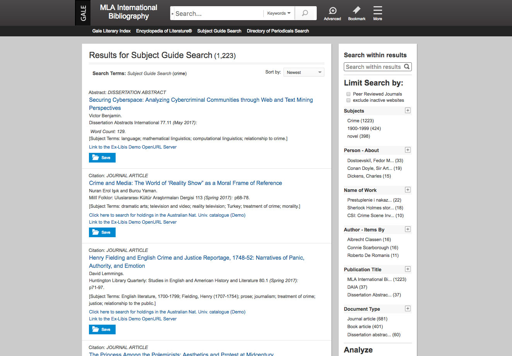
Task: Expand the Publication Title facet
Action: coord(408,269)
